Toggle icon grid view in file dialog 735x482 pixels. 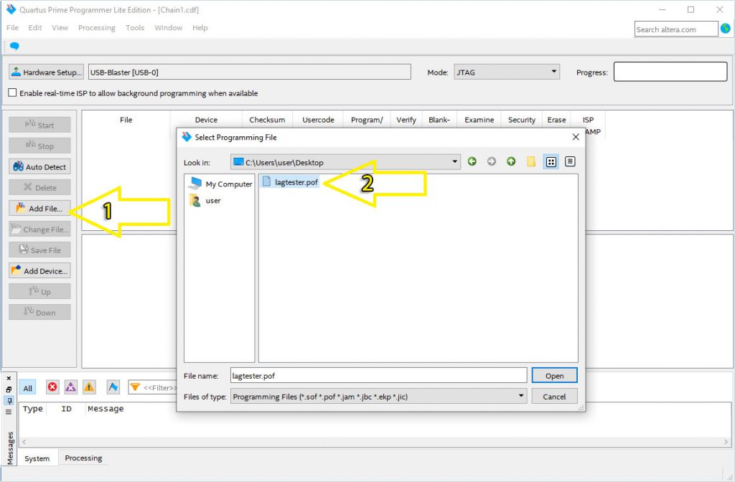coord(551,161)
